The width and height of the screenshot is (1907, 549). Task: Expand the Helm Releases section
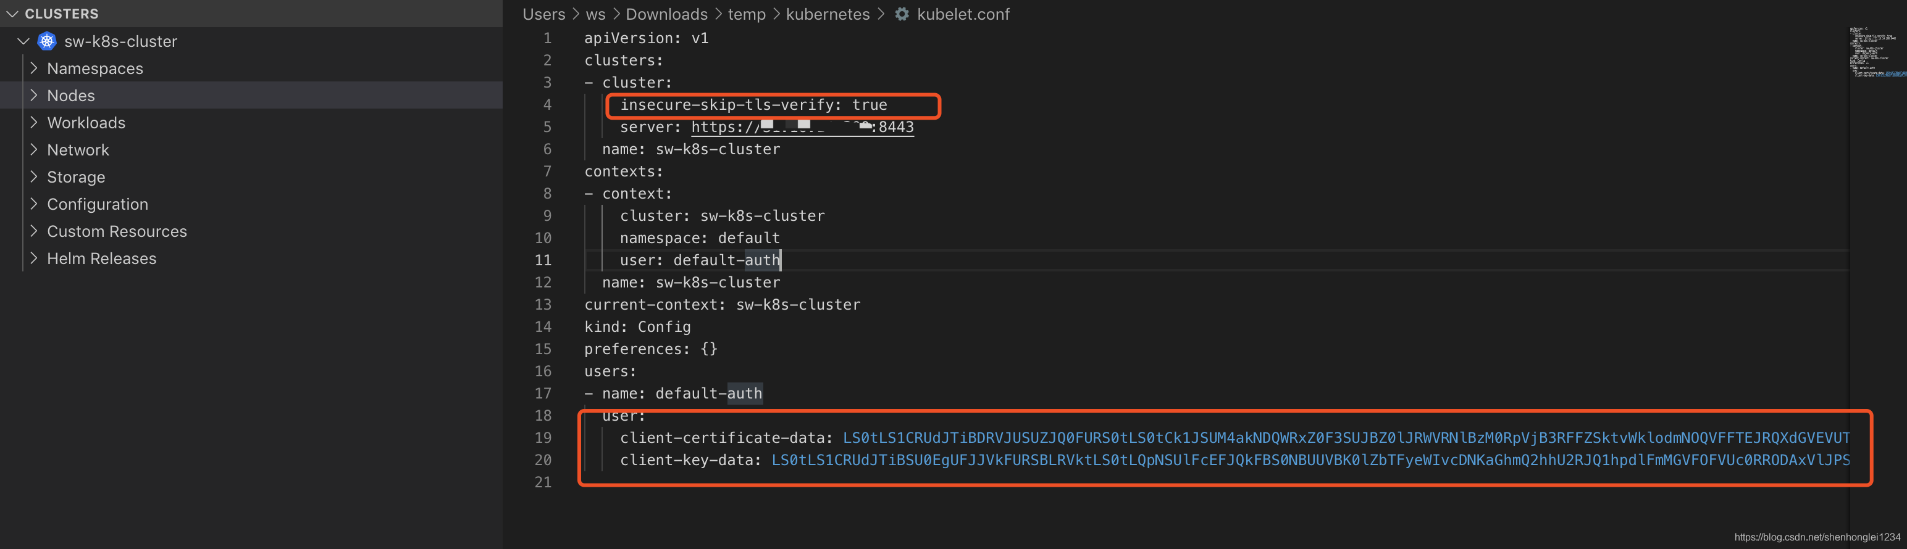(x=33, y=258)
